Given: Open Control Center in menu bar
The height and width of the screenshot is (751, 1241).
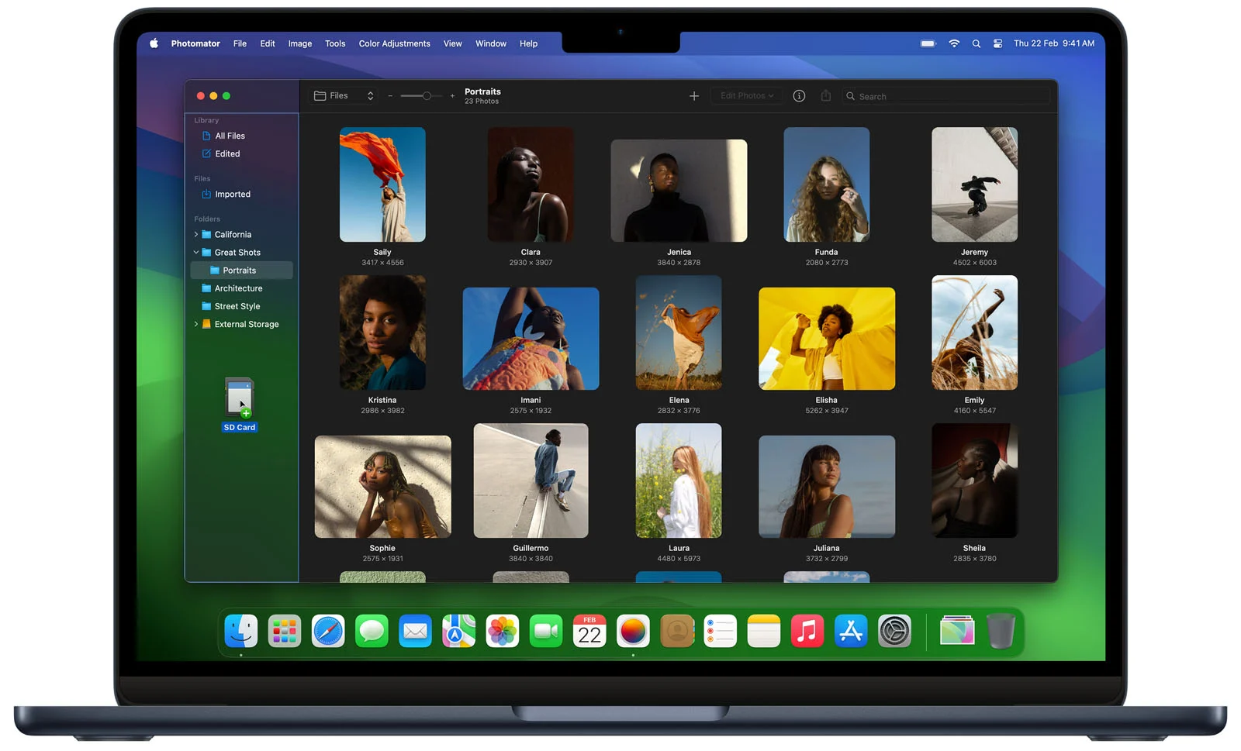Looking at the screenshot, I should pyautogui.click(x=997, y=44).
